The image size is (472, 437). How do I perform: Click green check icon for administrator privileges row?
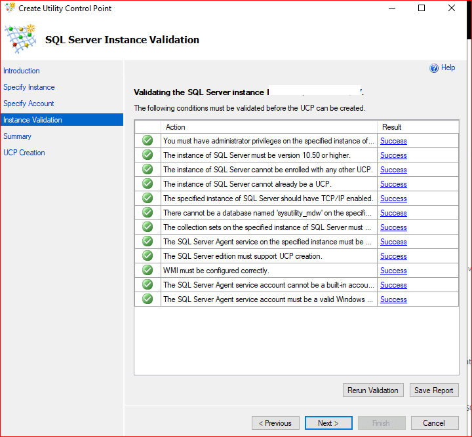point(147,140)
